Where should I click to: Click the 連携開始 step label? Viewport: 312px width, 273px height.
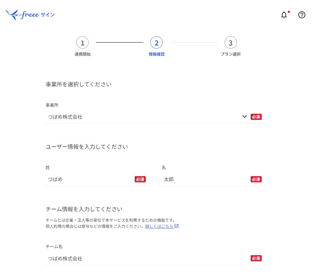(83, 54)
